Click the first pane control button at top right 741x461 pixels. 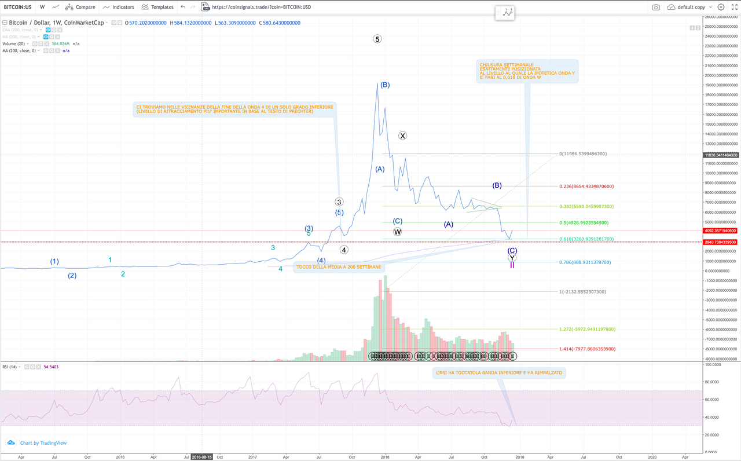click(692, 27)
